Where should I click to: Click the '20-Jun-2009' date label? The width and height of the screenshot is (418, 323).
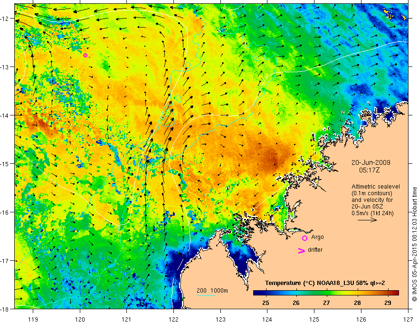371,162
